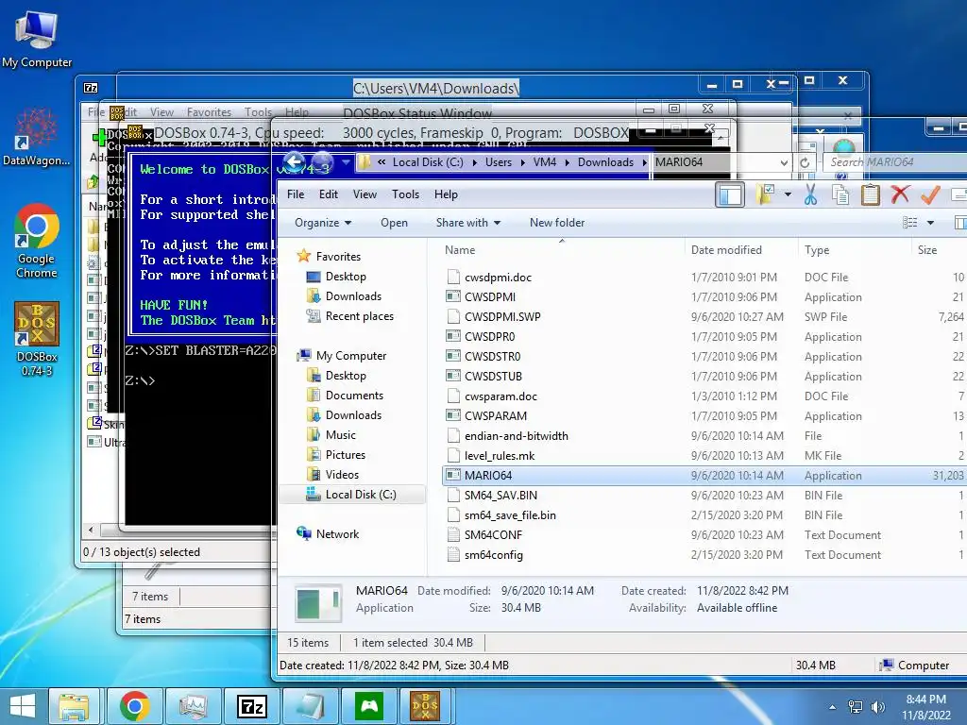The height and width of the screenshot is (725, 967).
Task: Open the Share with dropdown
Action: [468, 223]
